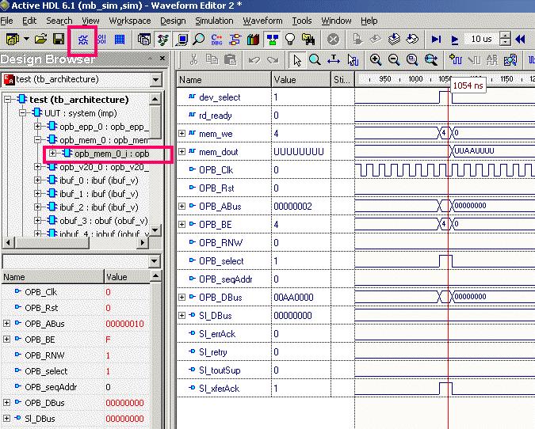The height and width of the screenshot is (429, 535).
Task: Expand the mem_we bus in waveform
Action: [182, 133]
